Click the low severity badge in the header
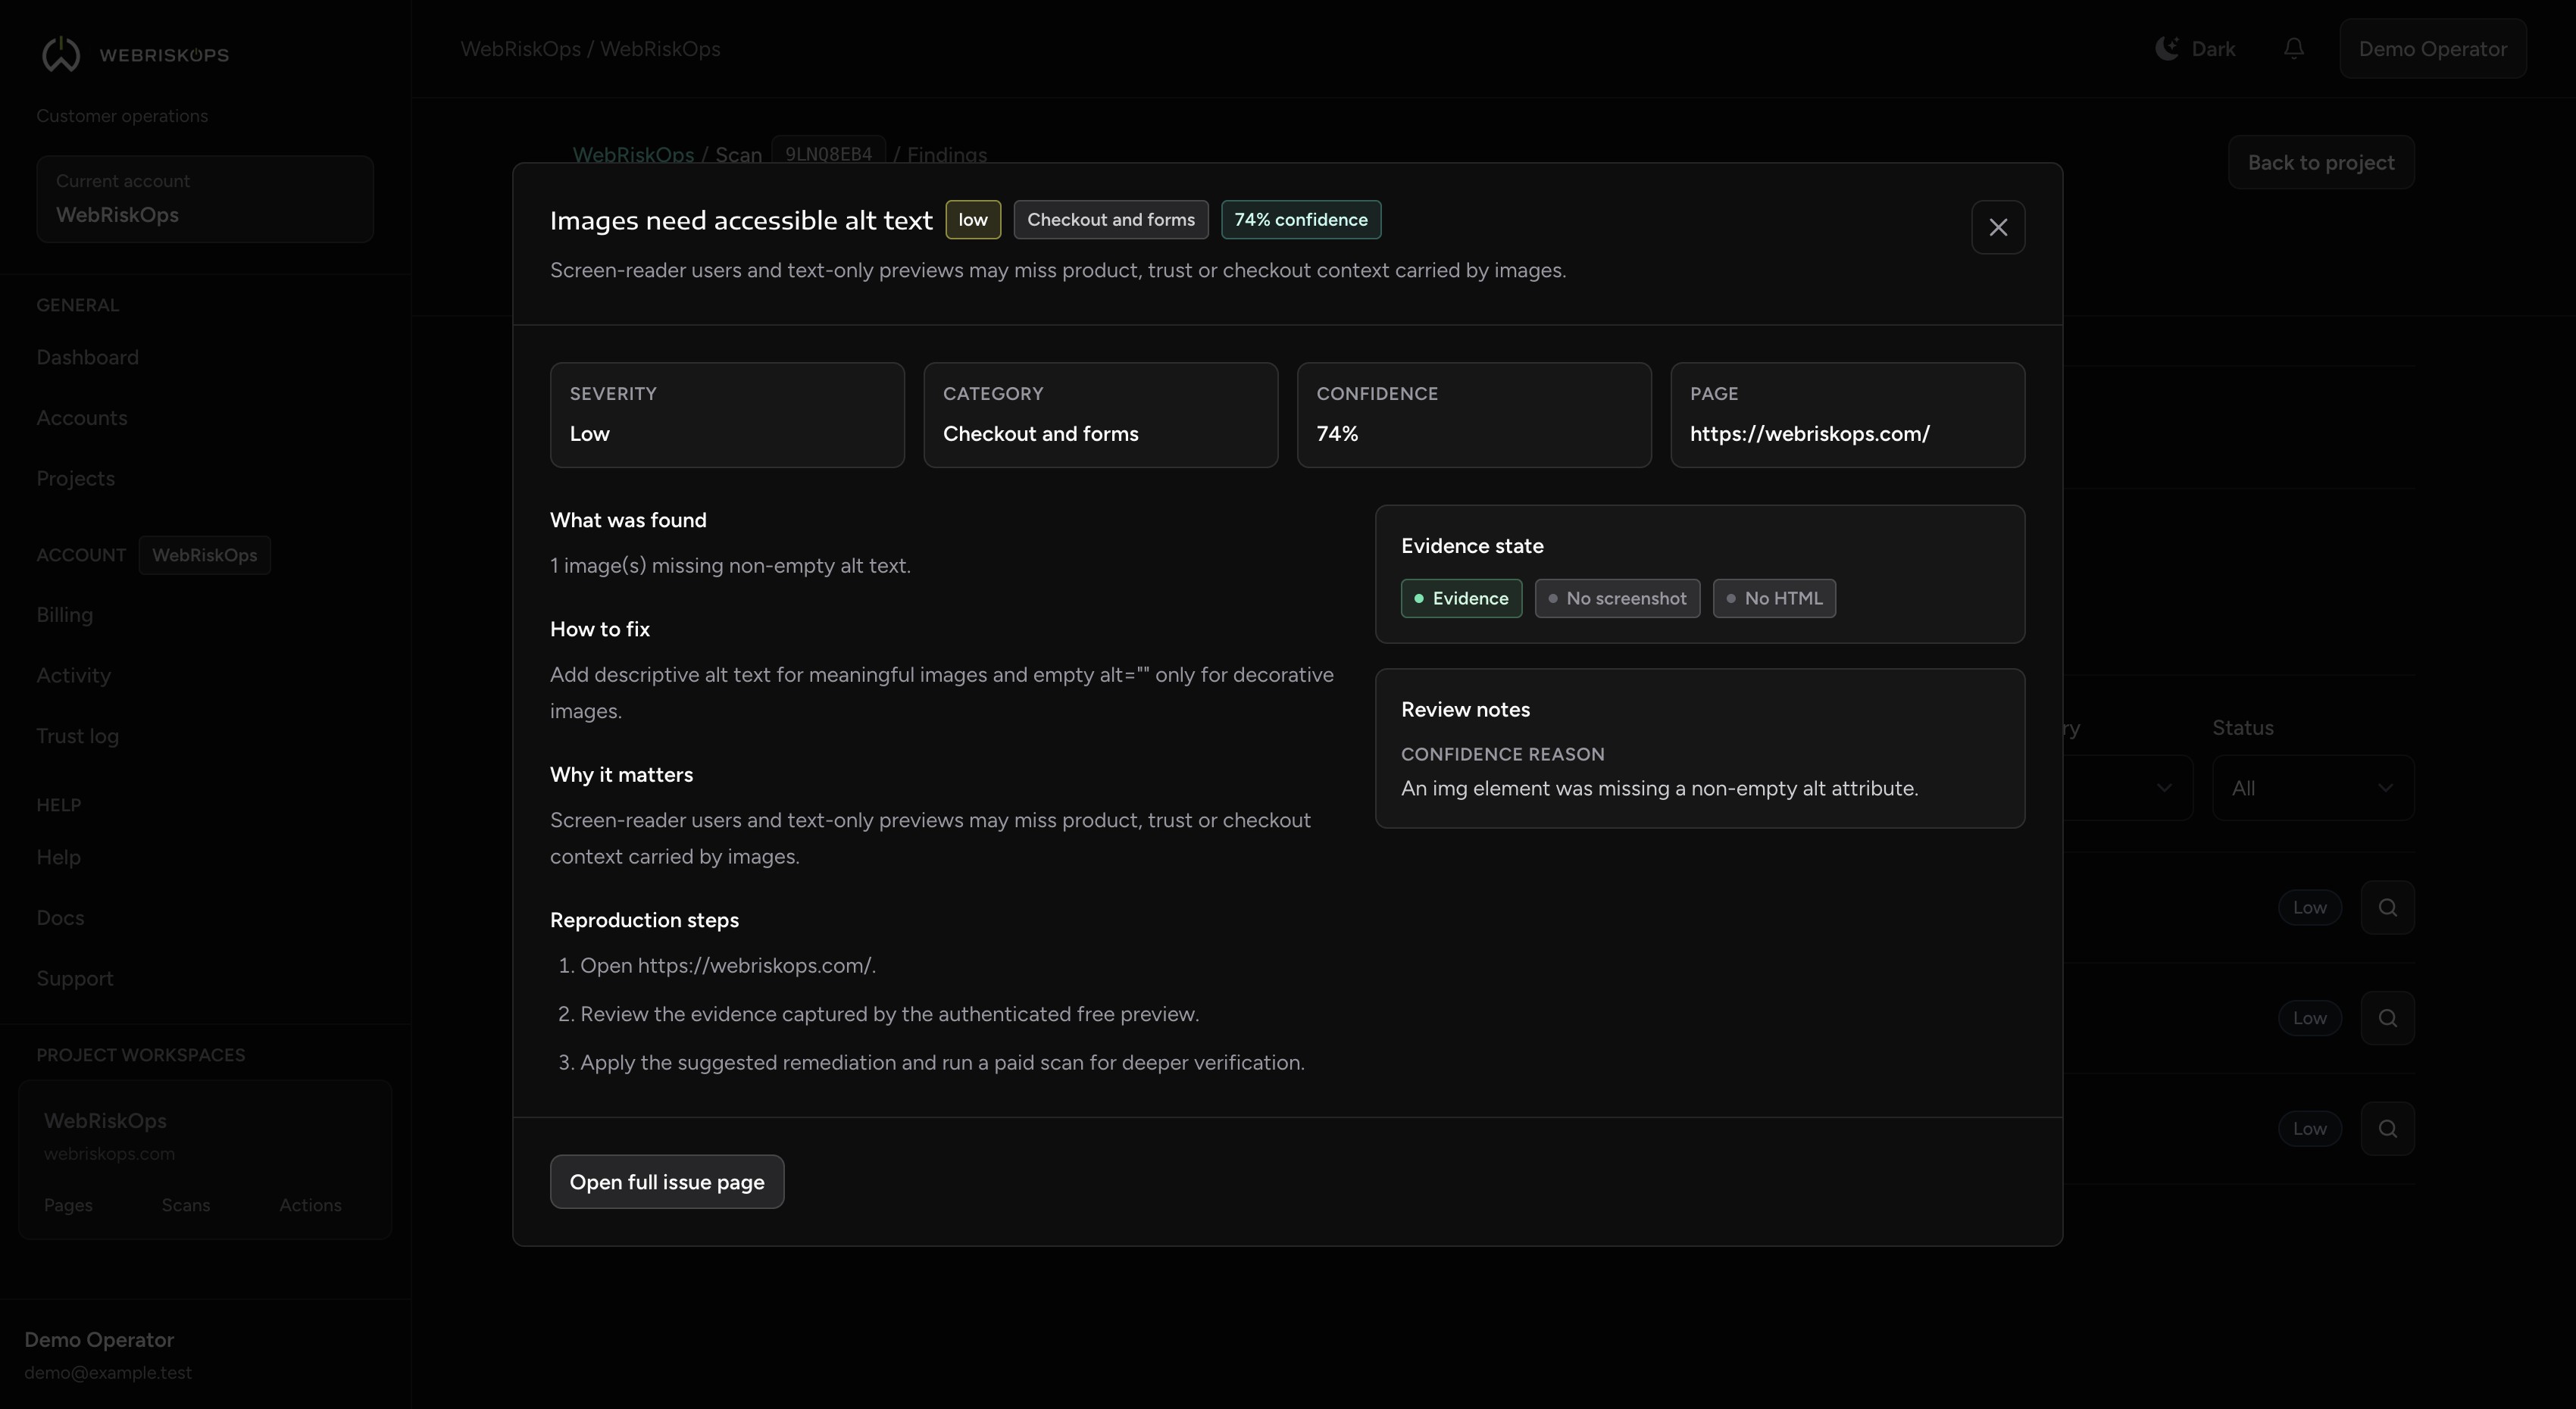This screenshot has height=1409, width=2576. 972,219
